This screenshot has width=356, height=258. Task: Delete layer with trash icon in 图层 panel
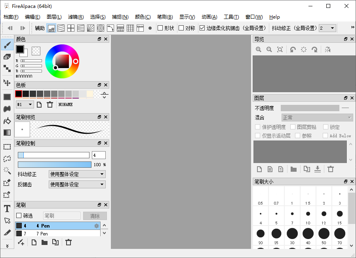[x=331, y=169]
